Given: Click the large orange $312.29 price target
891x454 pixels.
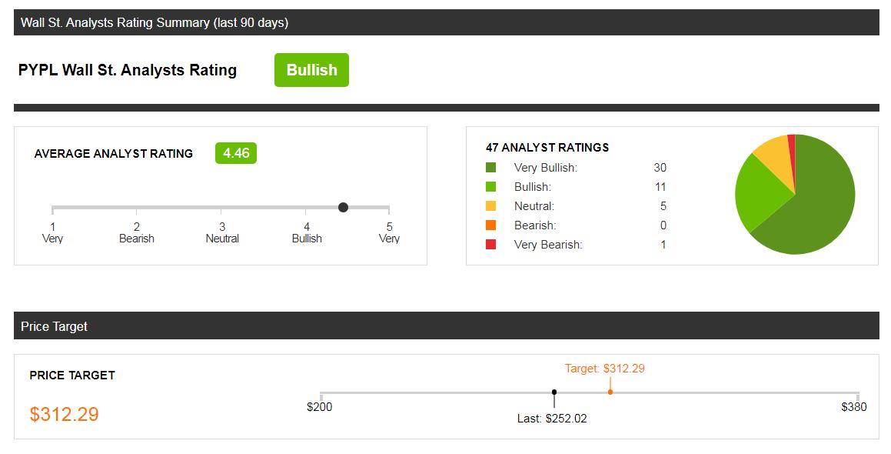Looking at the screenshot, I should [x=65, y=414].
